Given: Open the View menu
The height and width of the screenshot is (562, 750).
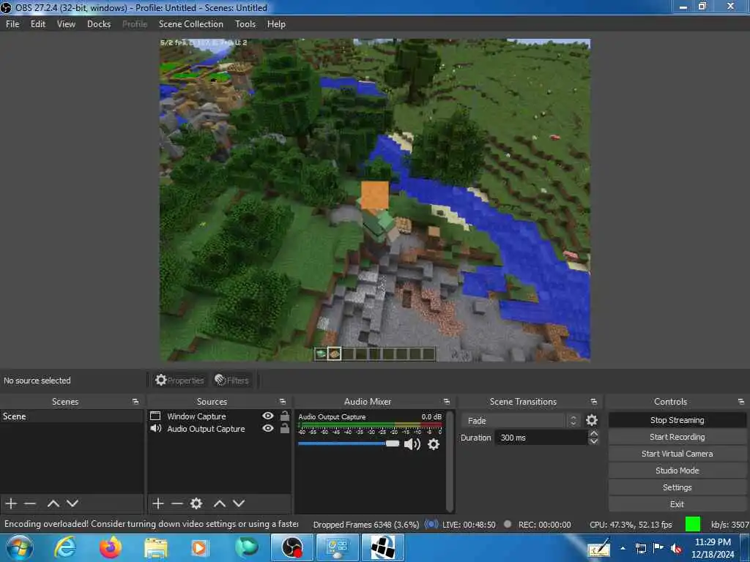Looking at the screenshot, I should coord(66,24).
